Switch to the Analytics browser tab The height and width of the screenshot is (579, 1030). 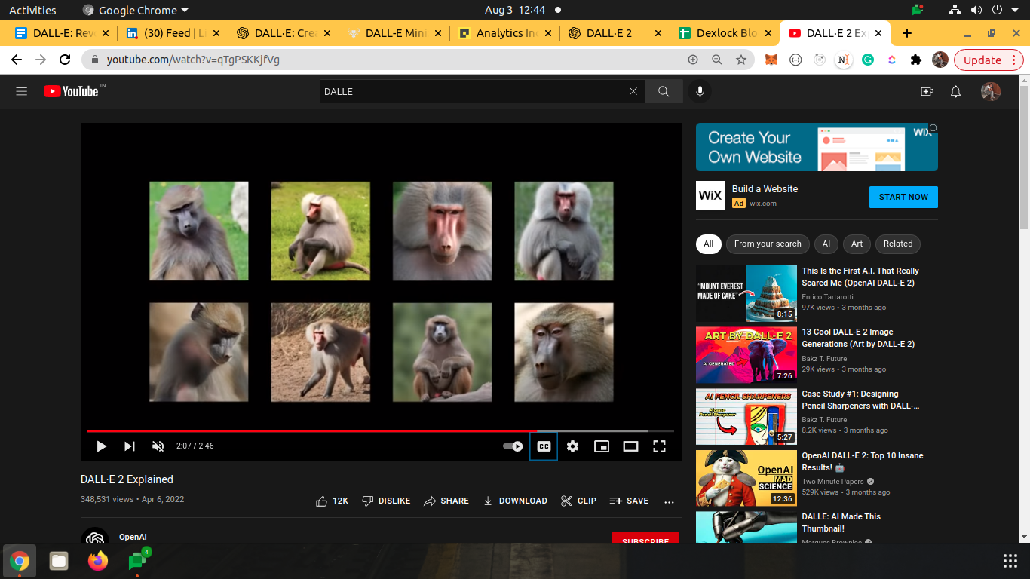504,33
